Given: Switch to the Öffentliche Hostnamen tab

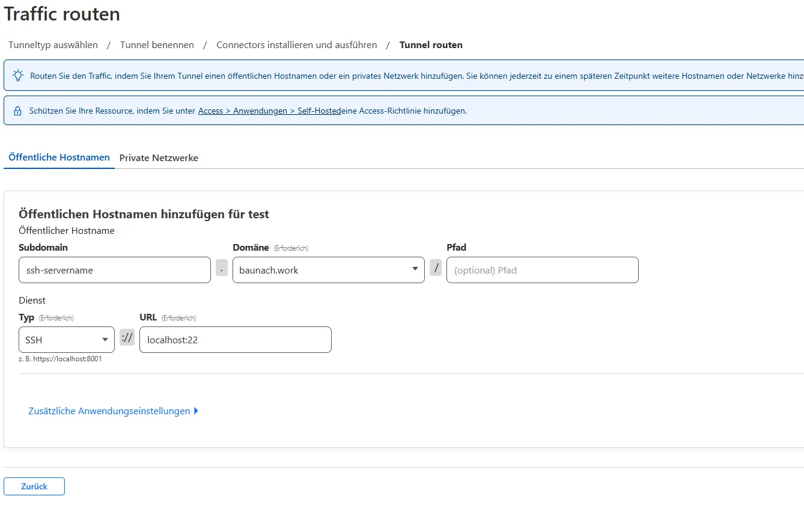Looking at the screenshot, I should 59,158.
